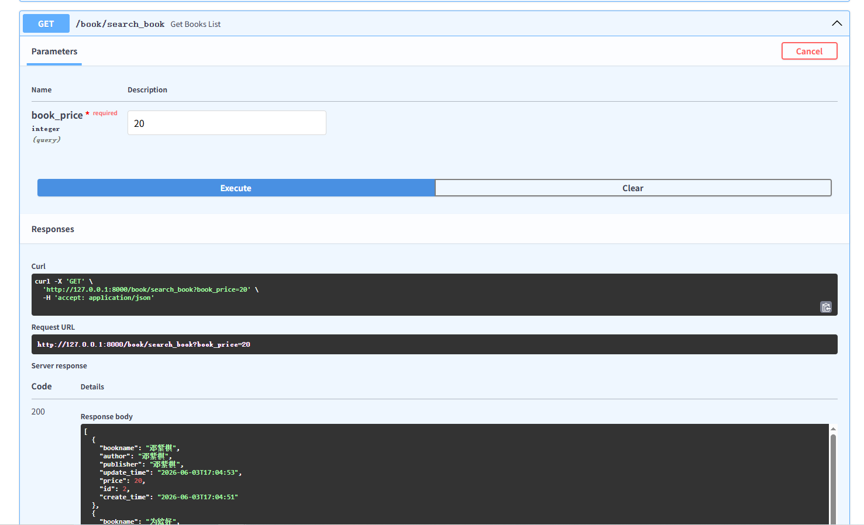Click the /book/search_book endpoint path

[120, 24]
